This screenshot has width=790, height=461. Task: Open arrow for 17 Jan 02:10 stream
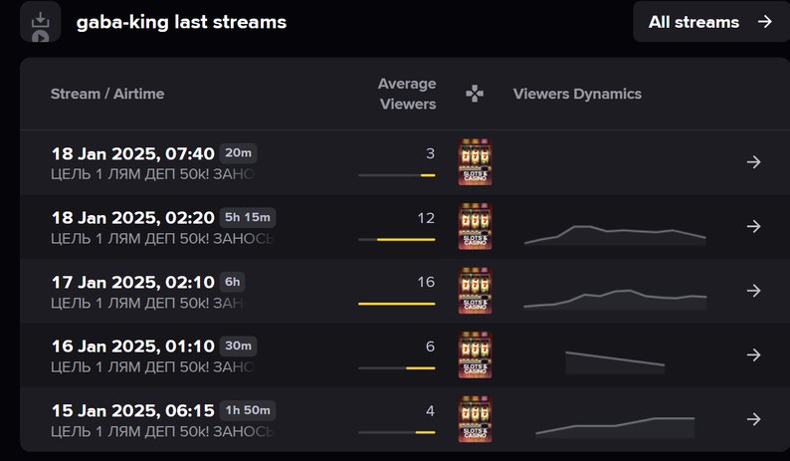(754, 291)
